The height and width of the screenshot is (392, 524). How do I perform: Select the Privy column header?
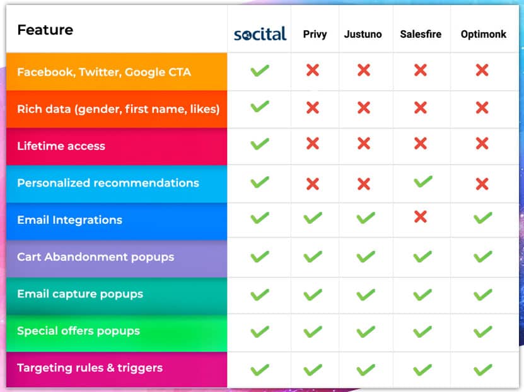(x=315, y=34)
